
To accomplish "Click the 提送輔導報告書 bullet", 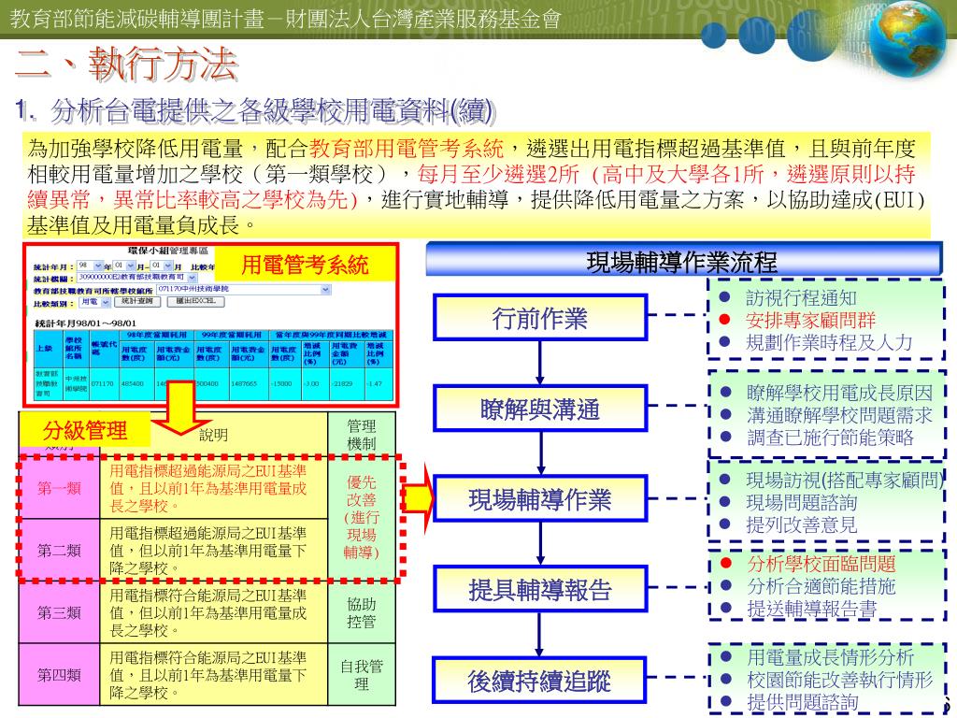I will coord(812,608).
